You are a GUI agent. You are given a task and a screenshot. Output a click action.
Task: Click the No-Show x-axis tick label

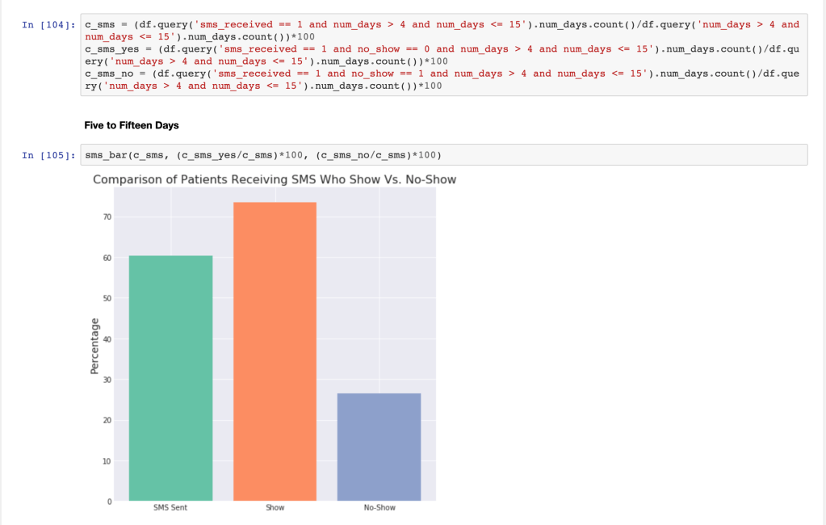click(x=379, y=508)
